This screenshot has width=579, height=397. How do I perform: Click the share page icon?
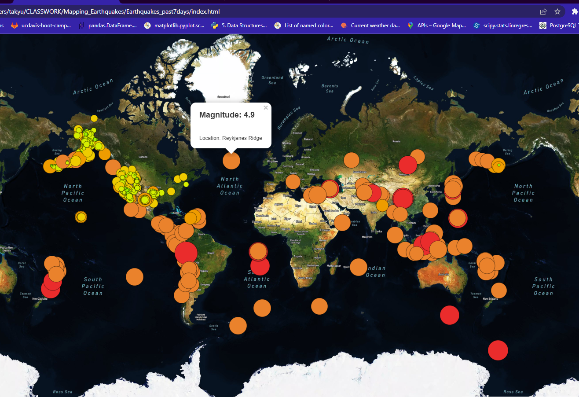543,11
